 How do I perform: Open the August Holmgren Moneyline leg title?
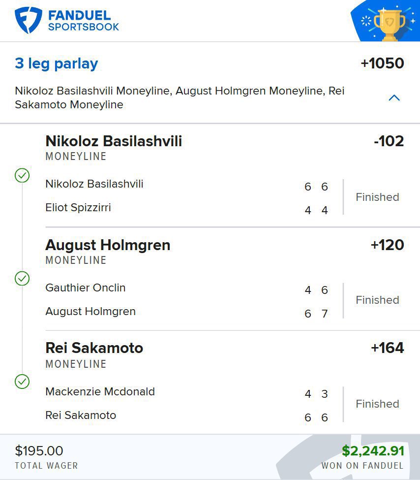[x=108, y=245]
